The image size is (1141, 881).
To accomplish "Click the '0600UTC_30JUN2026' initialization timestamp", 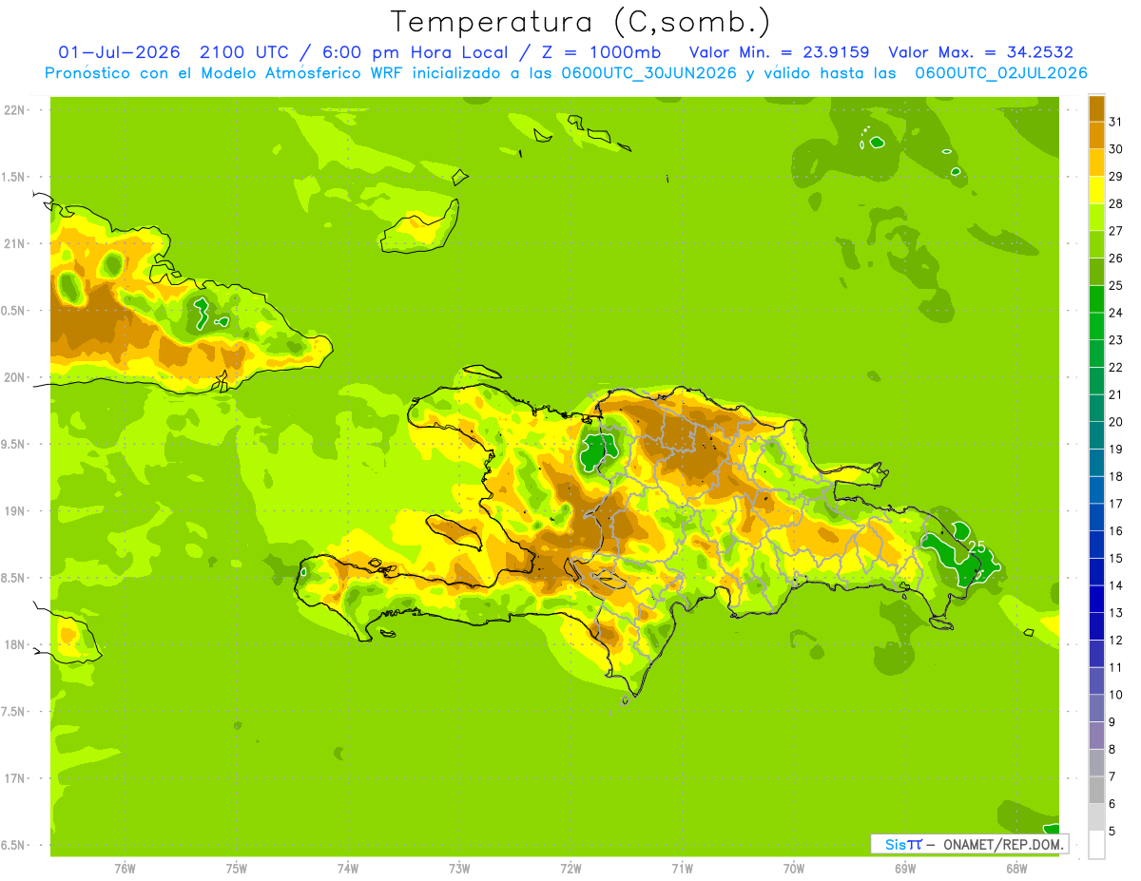I will (648, 73).
